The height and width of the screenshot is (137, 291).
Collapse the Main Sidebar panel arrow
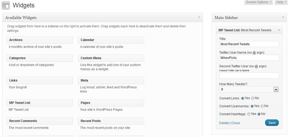click(x=283, y=18)
